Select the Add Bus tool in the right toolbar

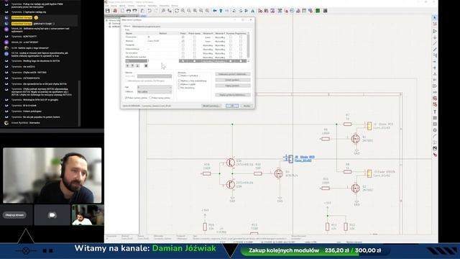[435, 50]
